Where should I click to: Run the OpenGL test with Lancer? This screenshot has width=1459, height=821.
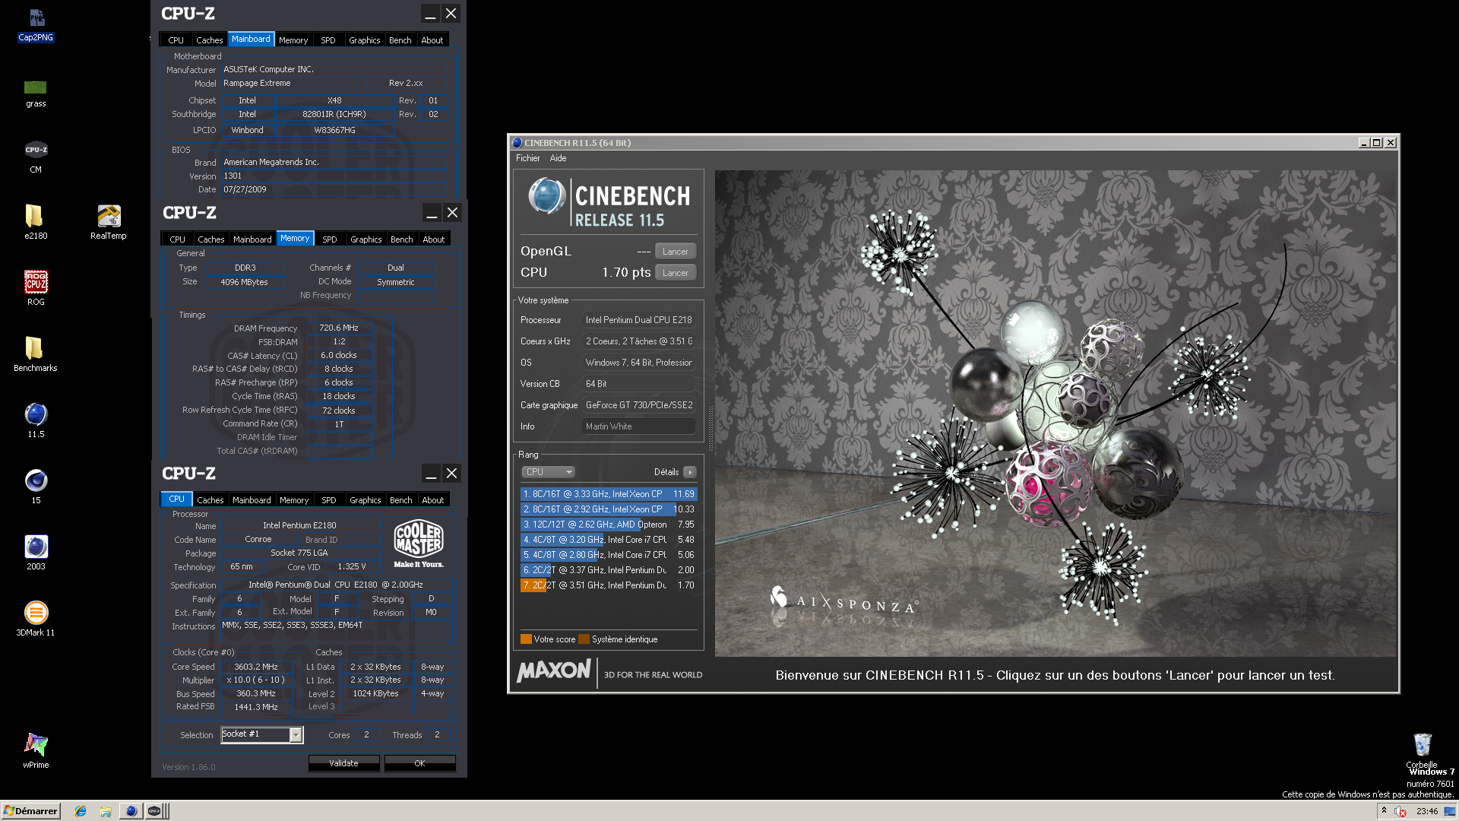[675, 252]
